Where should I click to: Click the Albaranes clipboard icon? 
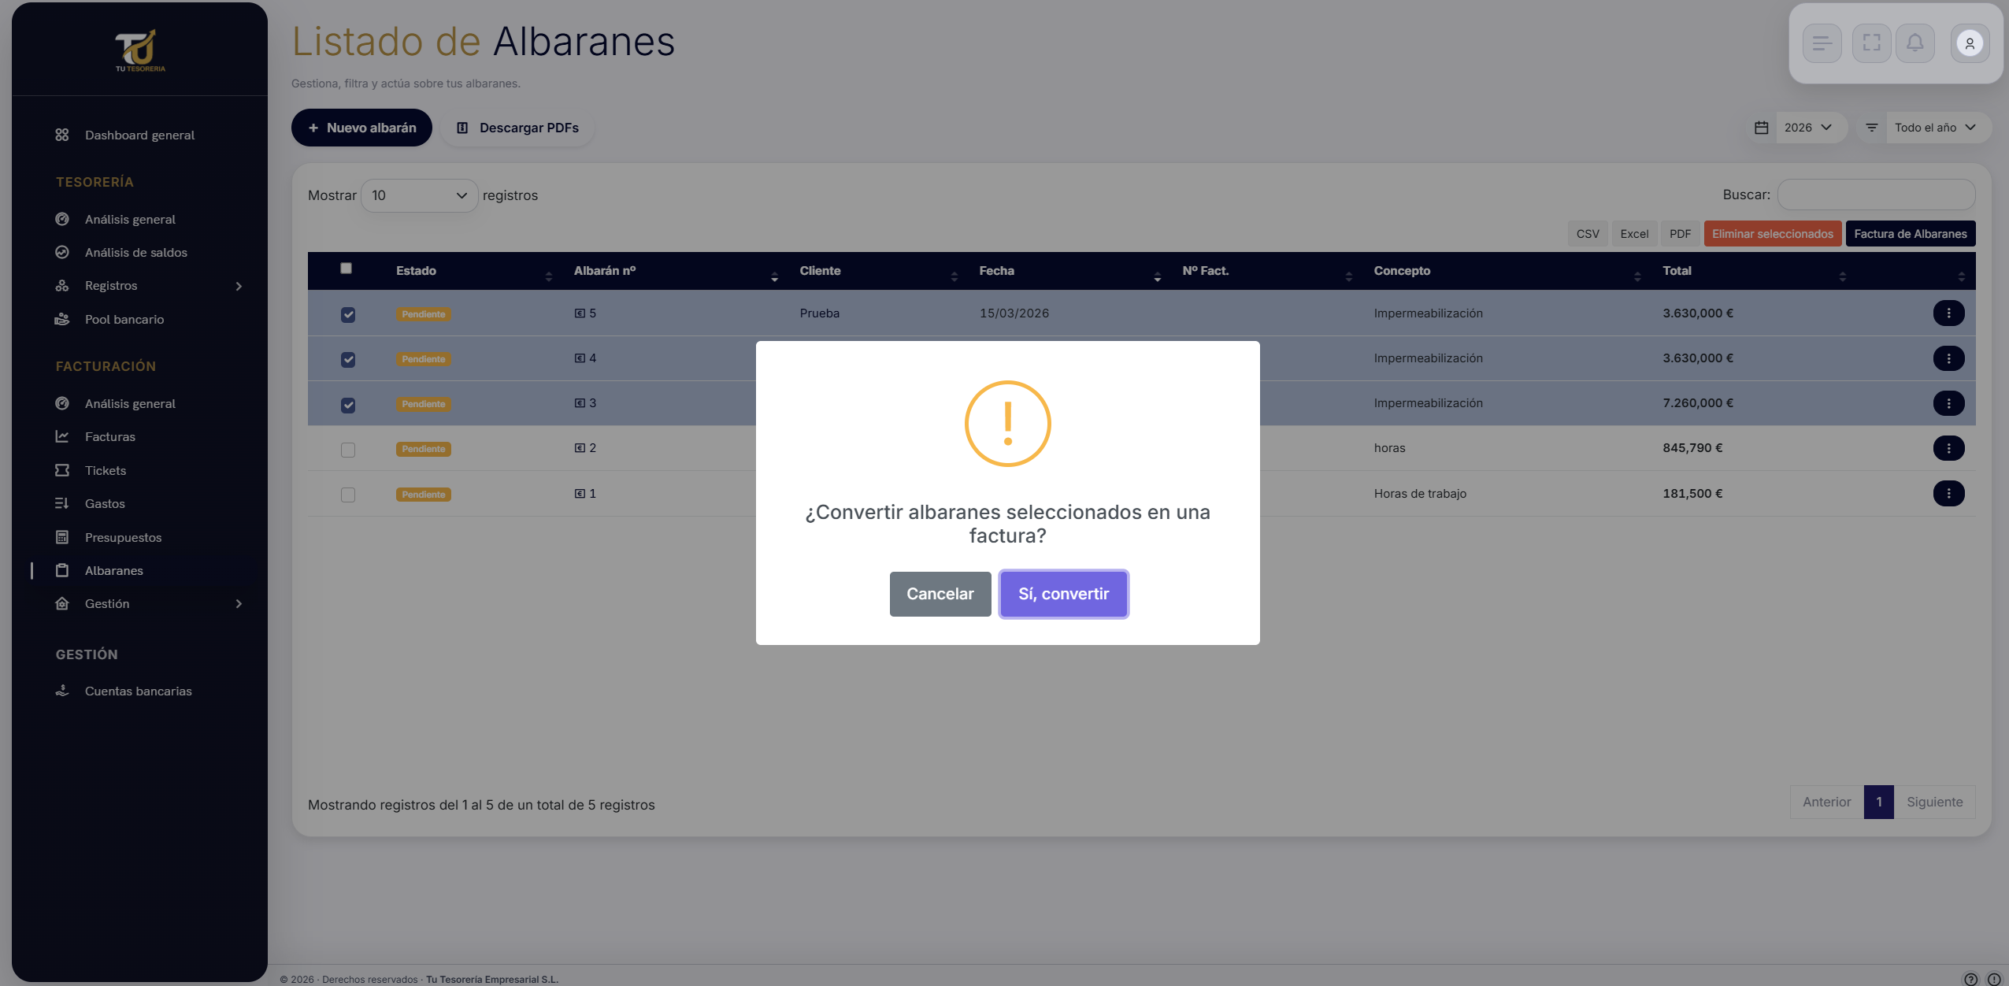pyautogui.click(x=62, y=570)
